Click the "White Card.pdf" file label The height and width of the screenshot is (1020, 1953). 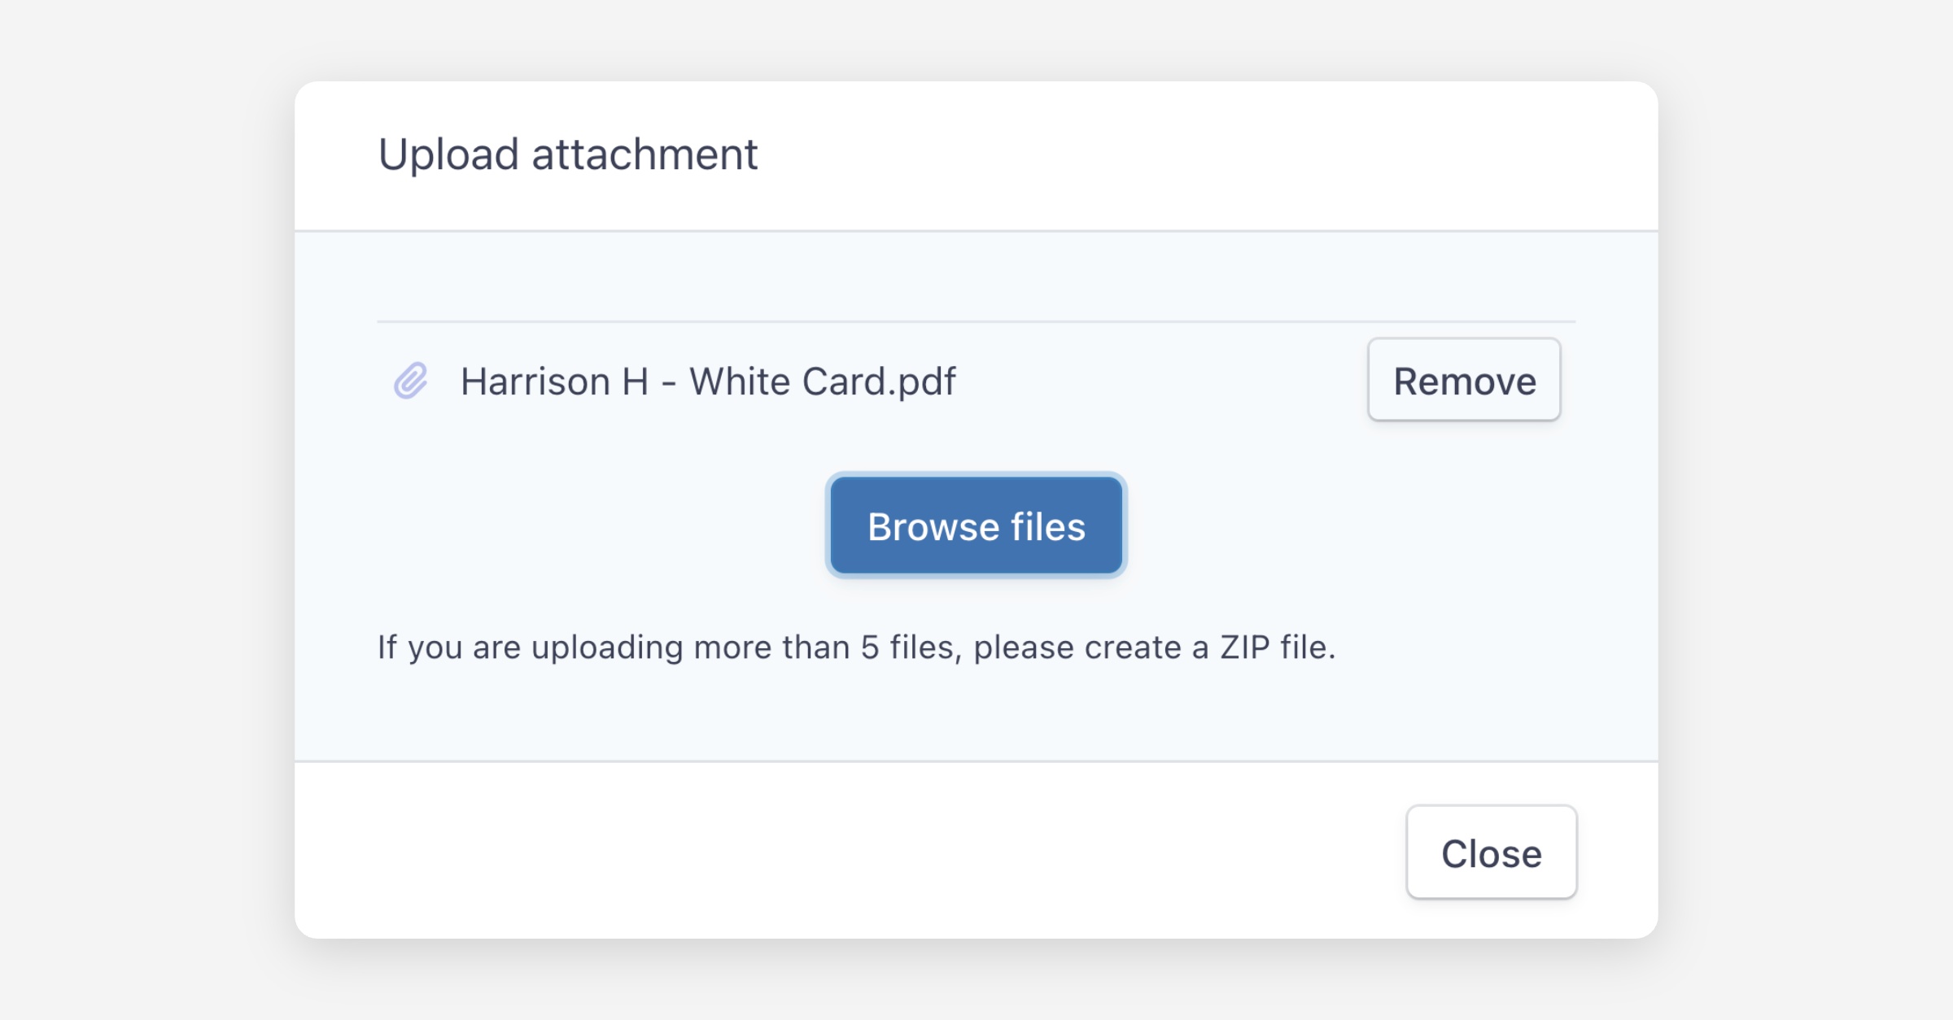(822, 381)
